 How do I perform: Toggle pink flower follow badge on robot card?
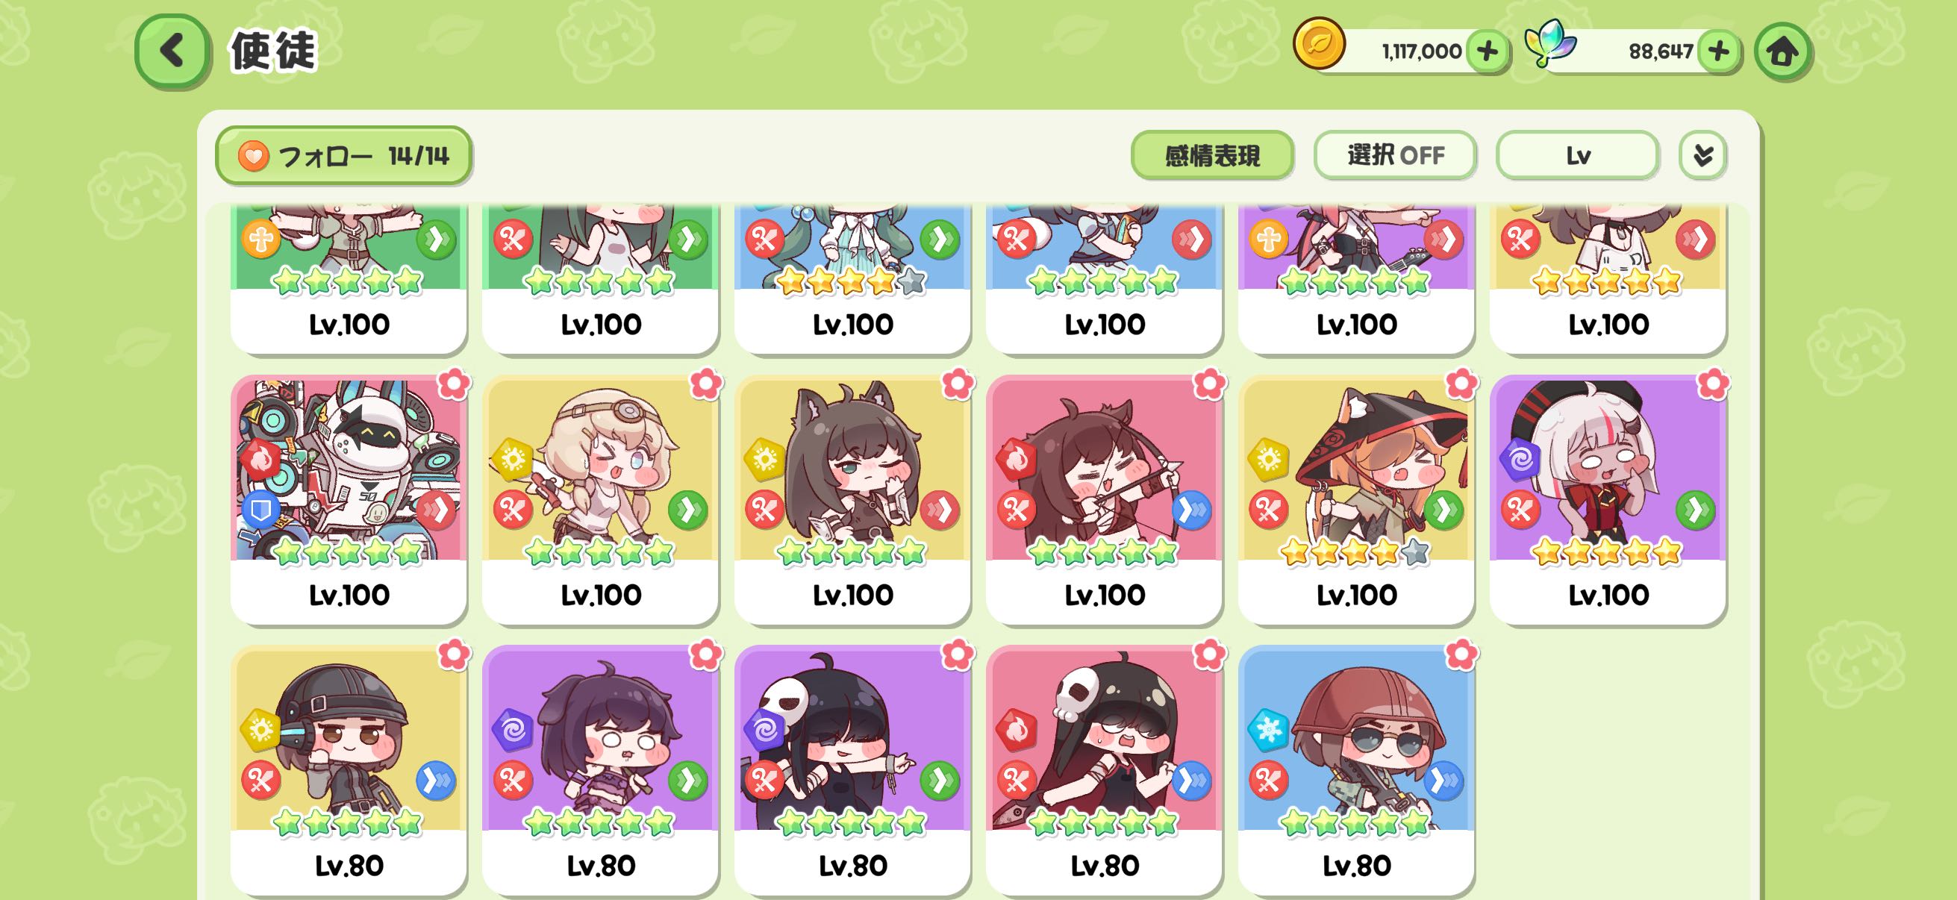[454, 384]
